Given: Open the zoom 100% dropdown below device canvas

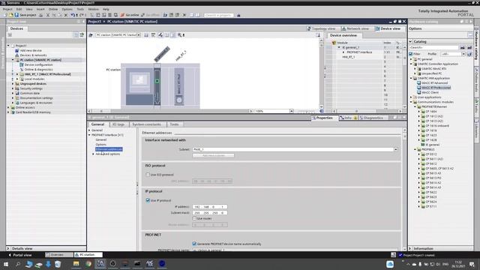Looking at the screenshot, I should [292, 111].
